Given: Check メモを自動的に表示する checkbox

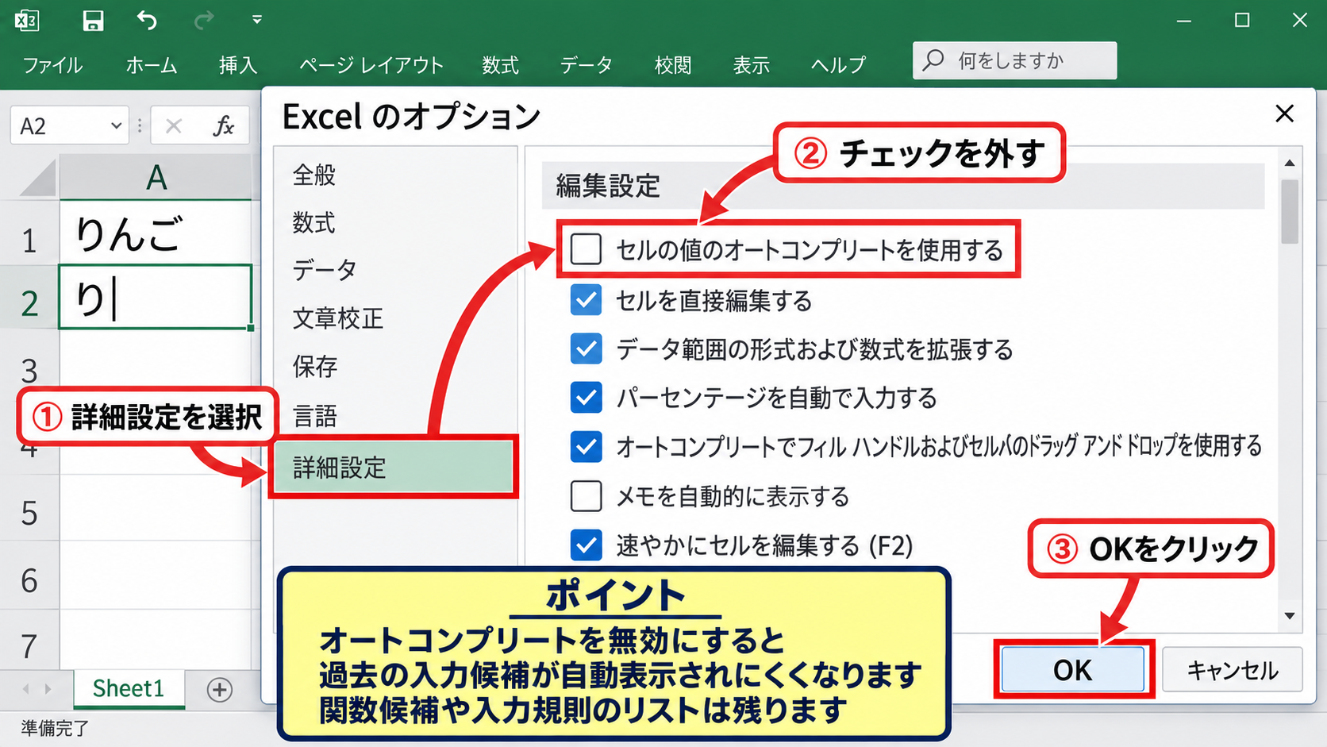Looking at the screenshot, I should point(586,496).
